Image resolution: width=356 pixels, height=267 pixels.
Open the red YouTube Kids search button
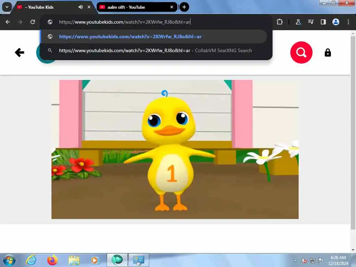pos(301,52)
